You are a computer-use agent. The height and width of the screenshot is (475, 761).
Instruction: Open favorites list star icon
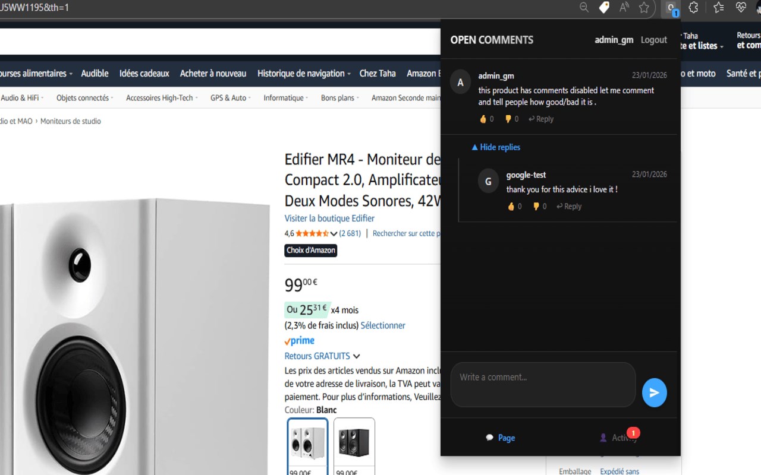718,8
